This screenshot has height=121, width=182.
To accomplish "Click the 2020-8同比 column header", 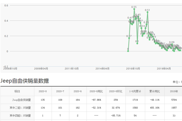I will [x=96, y=91].
